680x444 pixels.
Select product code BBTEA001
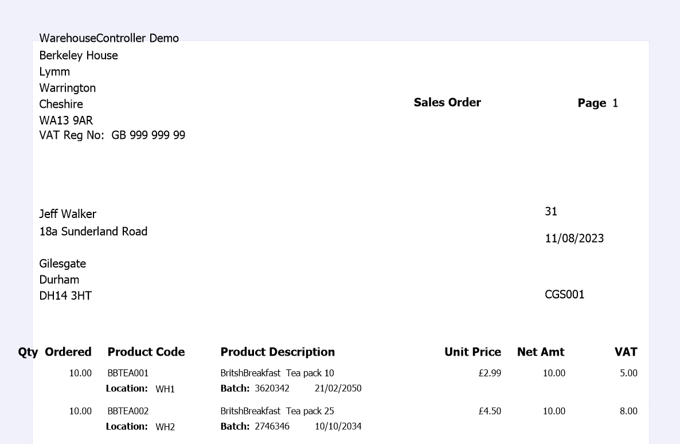click(x=128, y=373)
